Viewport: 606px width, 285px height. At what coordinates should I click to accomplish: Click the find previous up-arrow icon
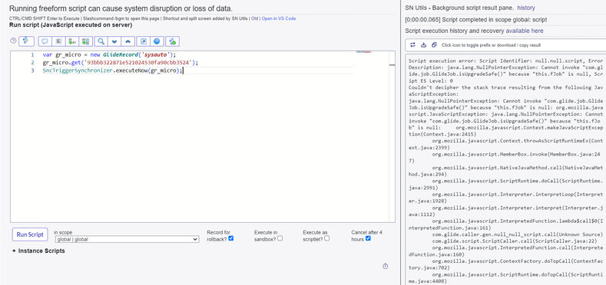(128, 41)
